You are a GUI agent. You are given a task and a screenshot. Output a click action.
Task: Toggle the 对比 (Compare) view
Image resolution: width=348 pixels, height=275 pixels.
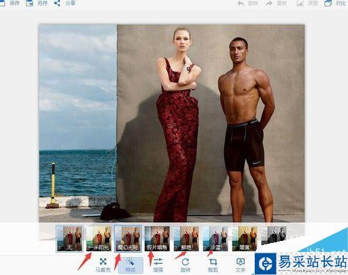tap(335, 3)
